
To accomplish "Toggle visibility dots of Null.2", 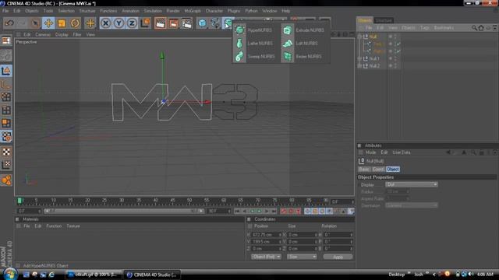I will pos(395,65).
